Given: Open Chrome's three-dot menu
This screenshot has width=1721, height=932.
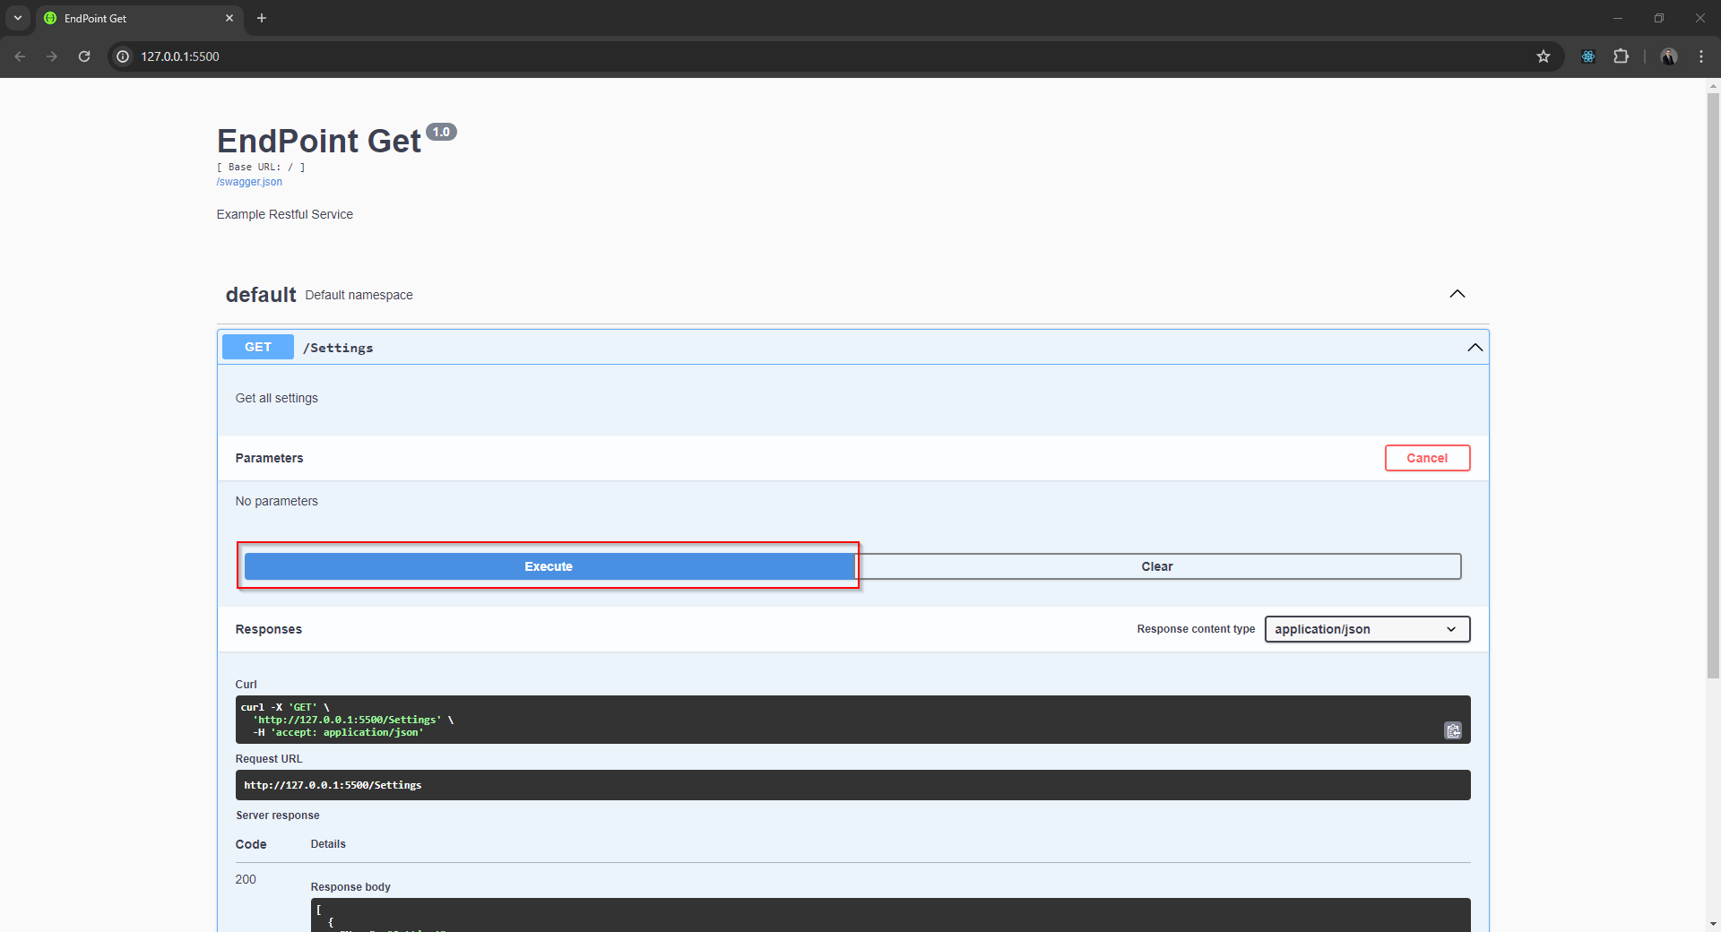Looking at the screenshot, I should [x=1700, y=56].
